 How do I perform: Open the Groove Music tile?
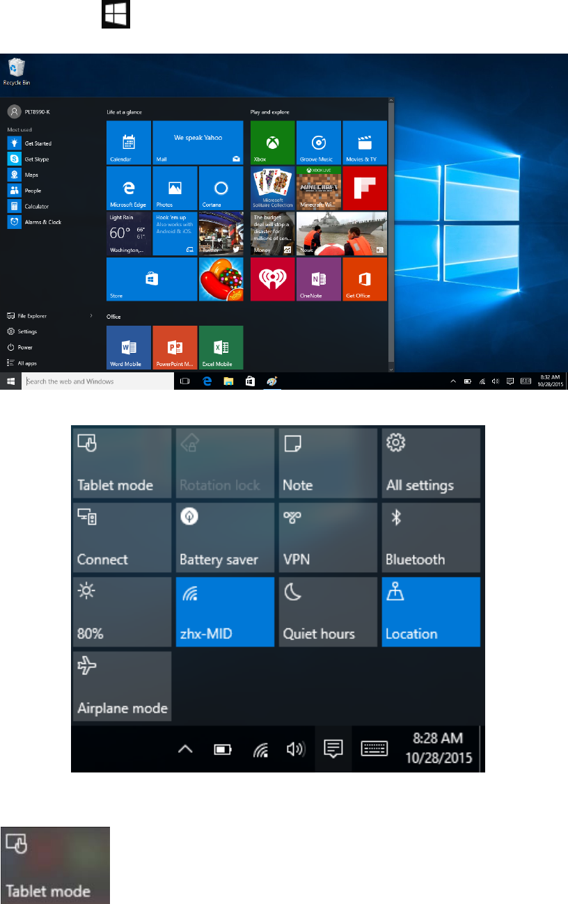(x=319, y=143)
